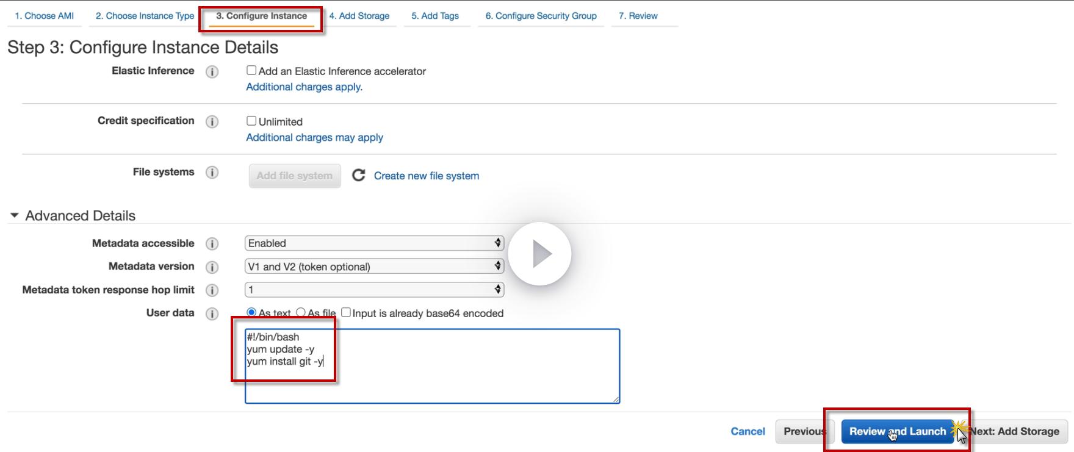Collapse the Advanced Details section
Screen dimensions: 1074x452
click(15, 215)
